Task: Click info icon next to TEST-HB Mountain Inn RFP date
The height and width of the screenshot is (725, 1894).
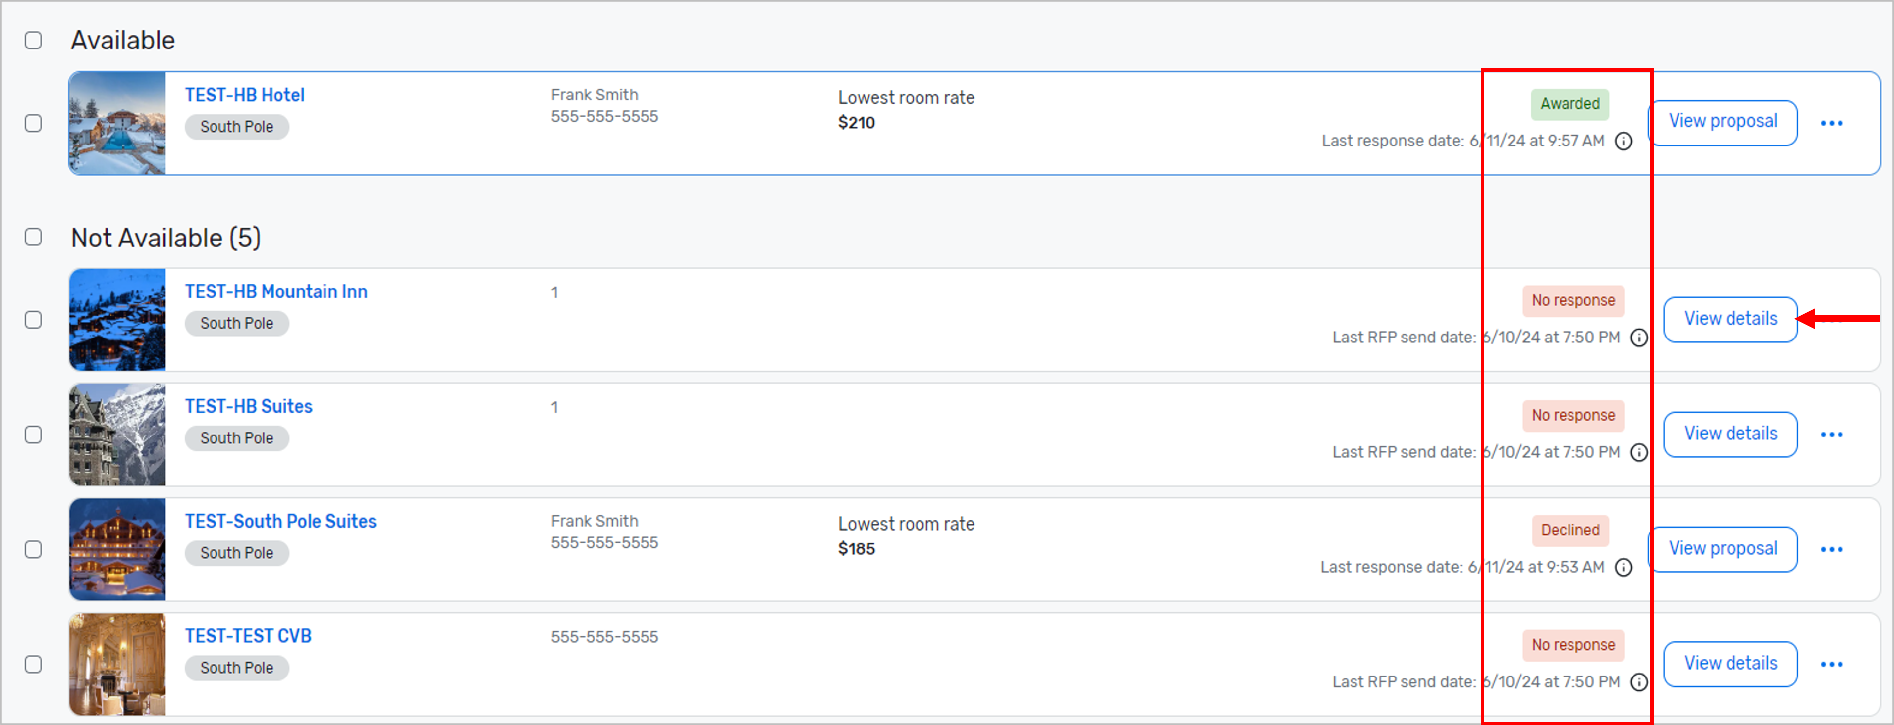Action: [x=1639, y=337]
